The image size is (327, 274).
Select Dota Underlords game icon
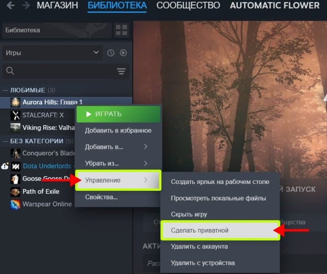point(16,166)
